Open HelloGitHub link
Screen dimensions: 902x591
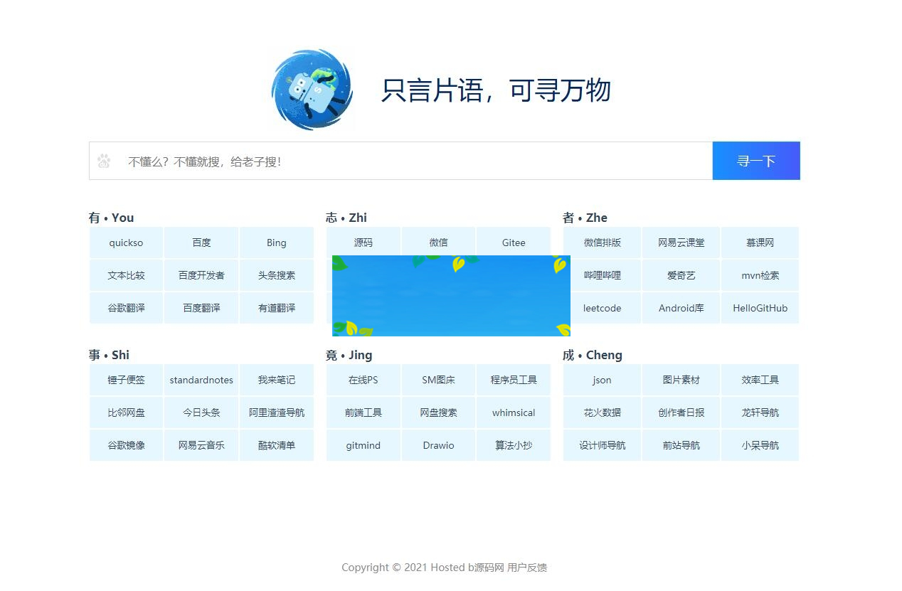click(x=760, y=308)
